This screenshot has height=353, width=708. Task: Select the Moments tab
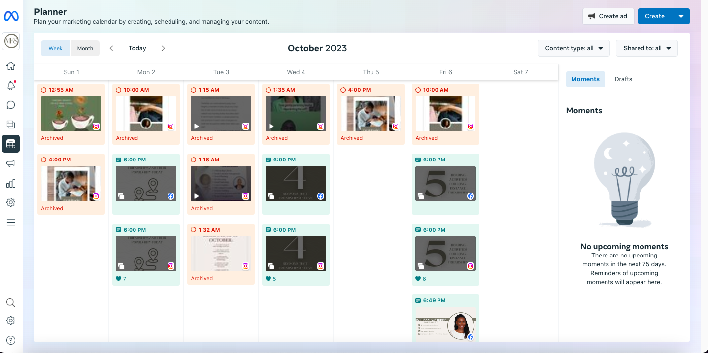585,79
